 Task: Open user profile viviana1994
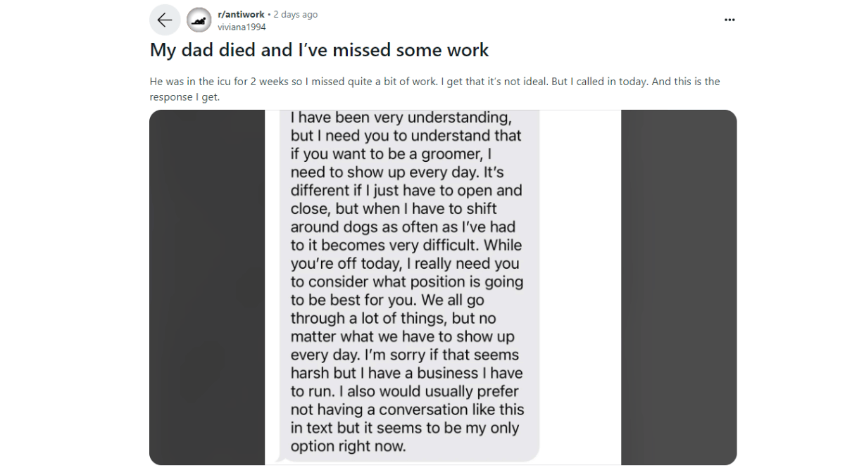click(242, 27)
